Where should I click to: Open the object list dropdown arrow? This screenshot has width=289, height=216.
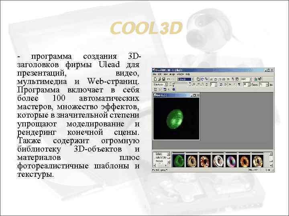(193, 79)
